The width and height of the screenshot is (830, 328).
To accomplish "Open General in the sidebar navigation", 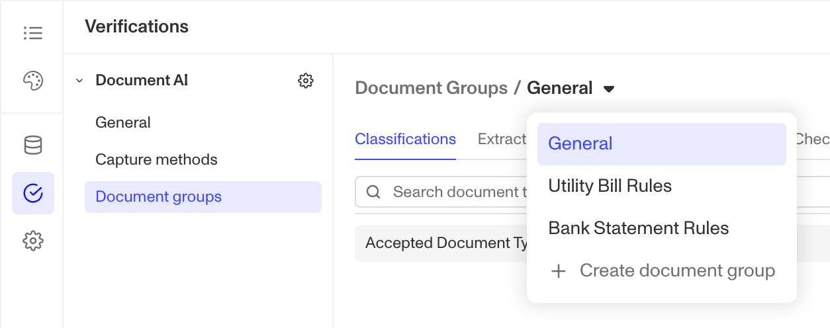I will coord(123,123).
